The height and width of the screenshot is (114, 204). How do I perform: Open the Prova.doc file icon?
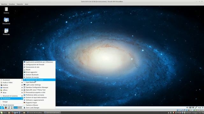[x=6, y=32]
